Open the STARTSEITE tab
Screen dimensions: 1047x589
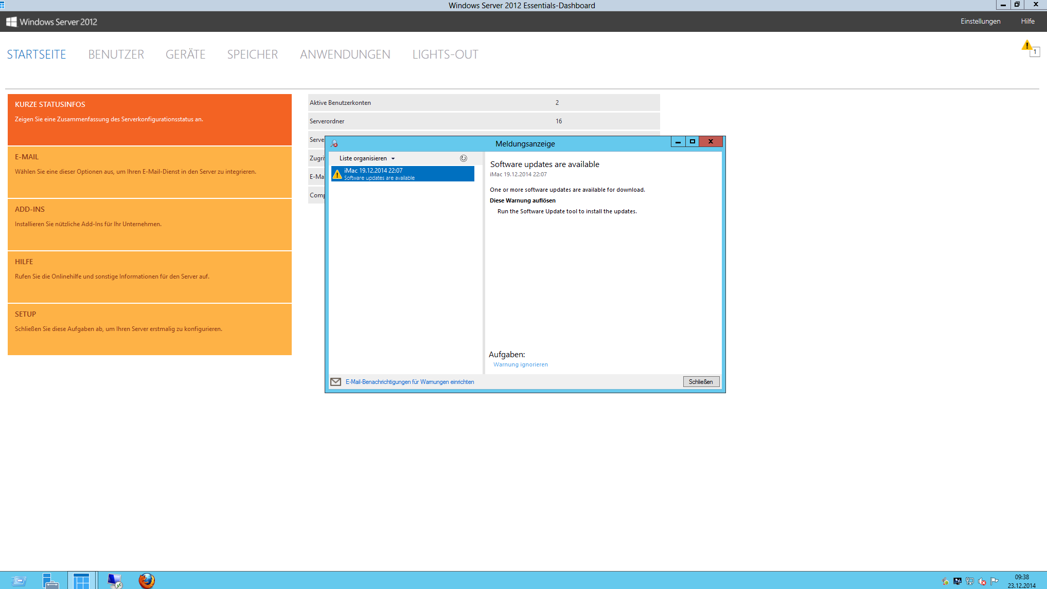pos(37,54)
